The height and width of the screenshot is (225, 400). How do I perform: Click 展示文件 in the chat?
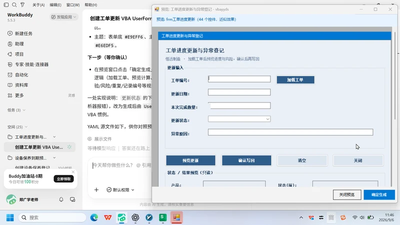click(x=99, y=139)
